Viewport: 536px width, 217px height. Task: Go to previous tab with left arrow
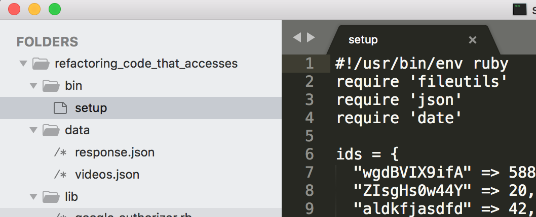pos(297,37)
